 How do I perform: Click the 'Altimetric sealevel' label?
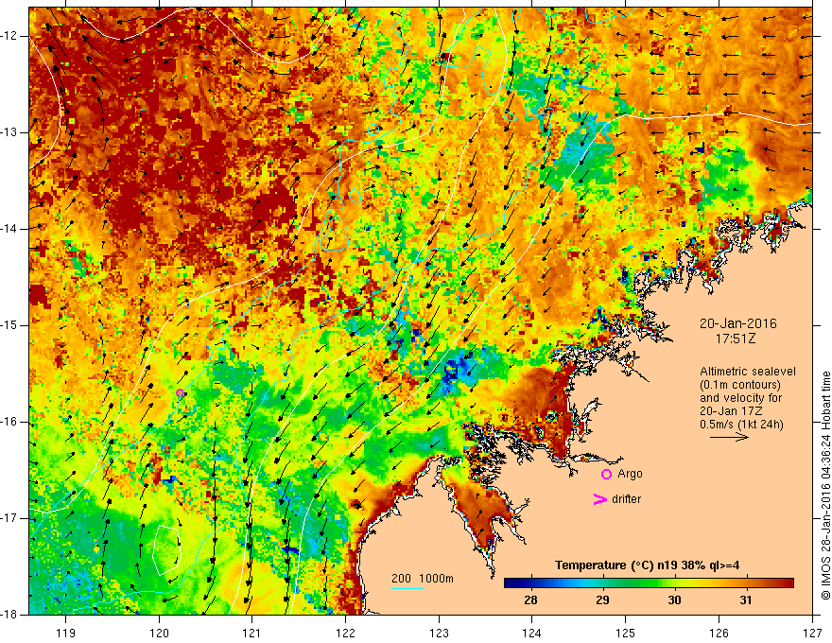tap(748, 372)
